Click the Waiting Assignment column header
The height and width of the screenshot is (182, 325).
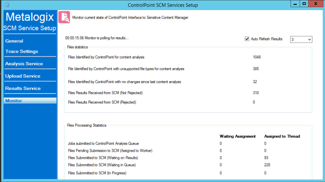click(x=238, y=136)
